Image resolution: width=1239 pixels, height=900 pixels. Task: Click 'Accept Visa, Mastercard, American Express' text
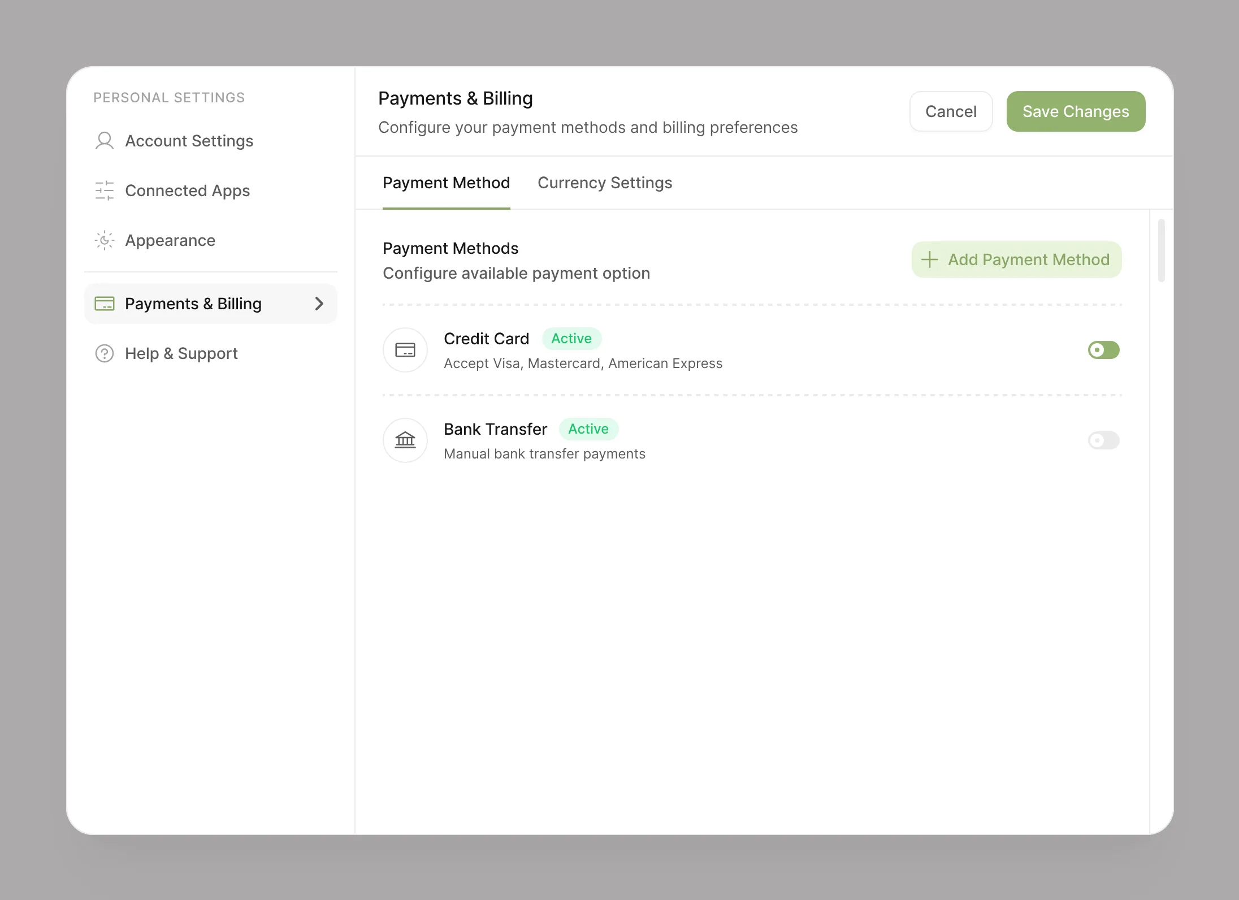point(583,364)
